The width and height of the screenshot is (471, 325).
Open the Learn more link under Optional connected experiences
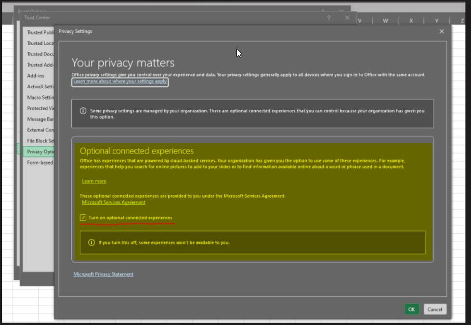pyautogui.click(x=94, y=181)
